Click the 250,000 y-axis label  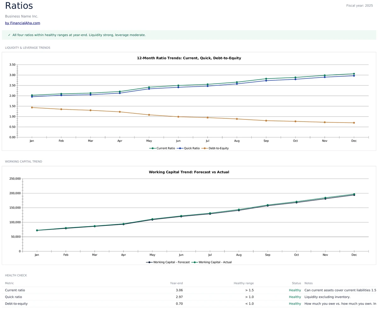pos(15,179)
